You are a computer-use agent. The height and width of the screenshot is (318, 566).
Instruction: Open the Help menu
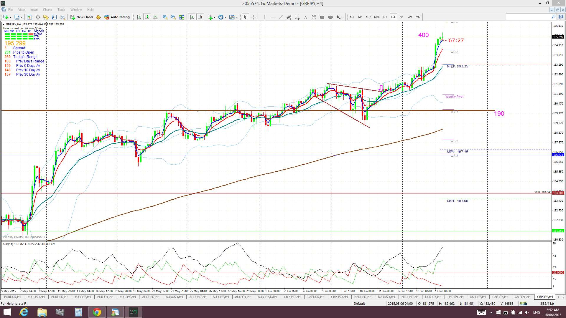point(91,10)
